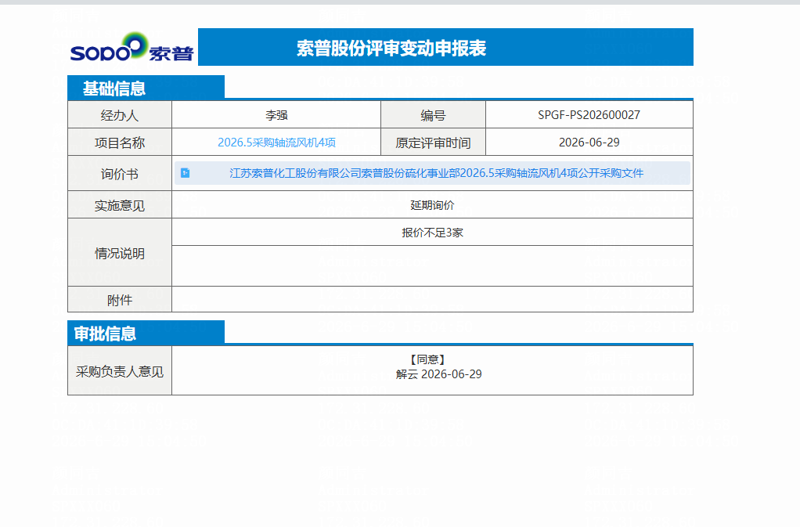Select the 索普股份评审变动申报表 title
This screenshot has width=800, height=527.
pos(391,48)
